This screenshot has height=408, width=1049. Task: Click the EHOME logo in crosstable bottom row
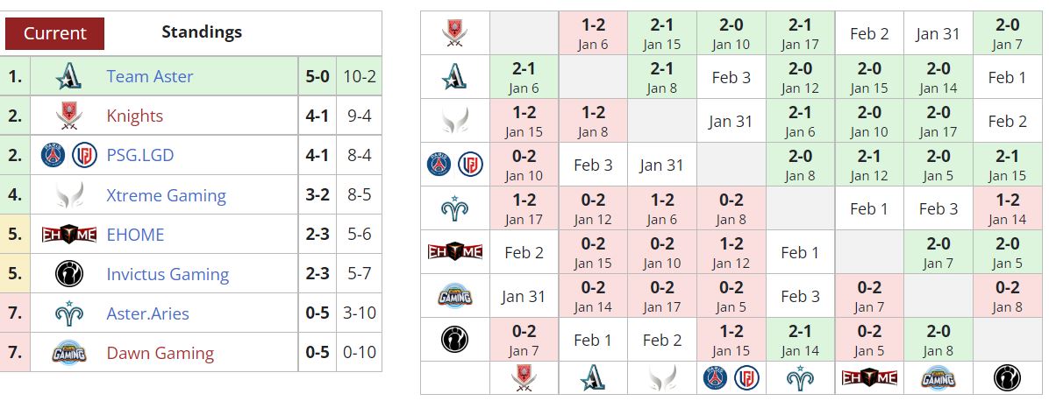tap(869, 378)
